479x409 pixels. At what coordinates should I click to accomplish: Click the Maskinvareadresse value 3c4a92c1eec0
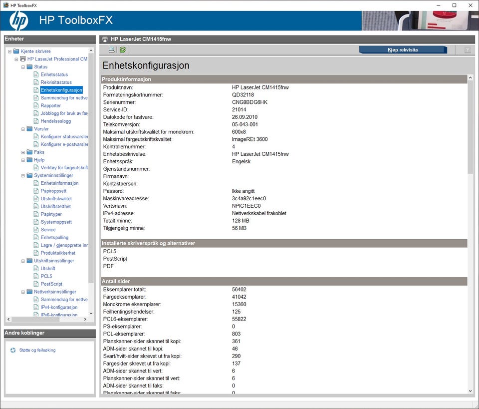[x=249, y=198]
